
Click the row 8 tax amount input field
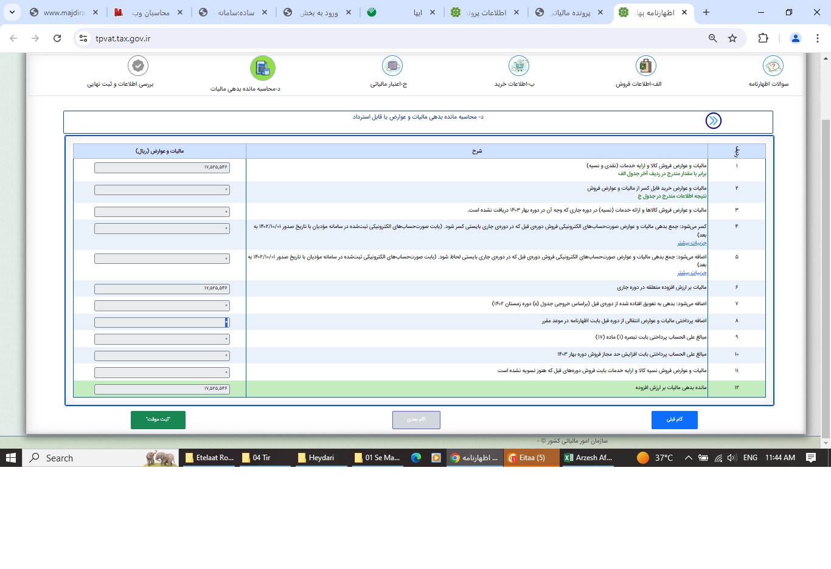tap(162, 322)
